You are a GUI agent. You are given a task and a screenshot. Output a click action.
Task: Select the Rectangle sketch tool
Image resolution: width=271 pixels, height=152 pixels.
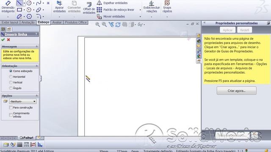point(19,10)
